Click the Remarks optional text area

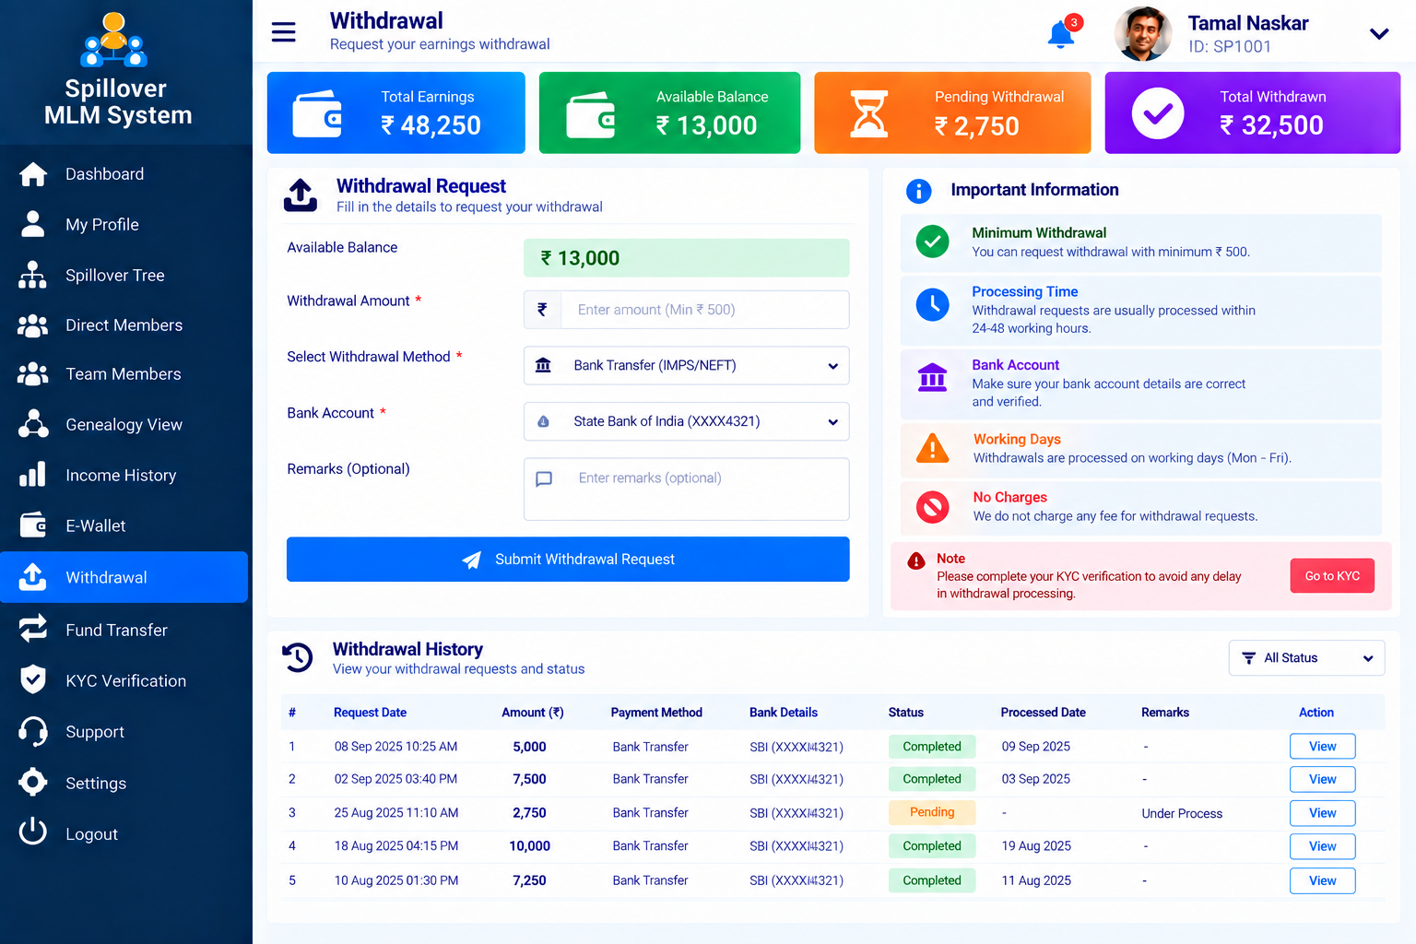(687, 490)
